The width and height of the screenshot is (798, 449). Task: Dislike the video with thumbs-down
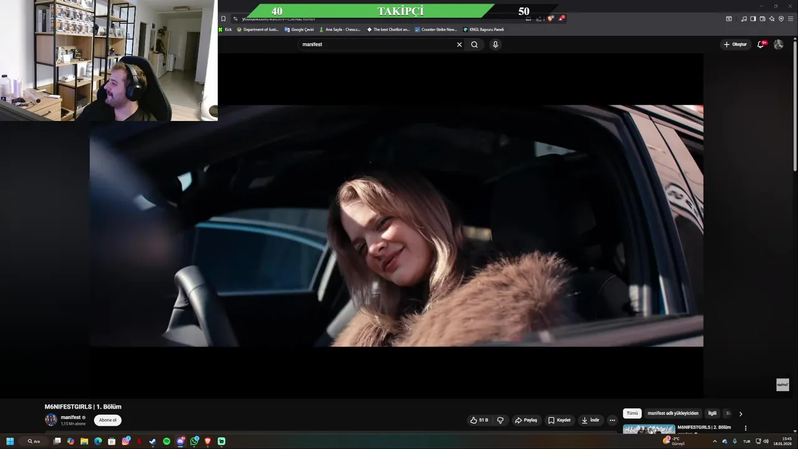pyautogui.click(x=500, y=420)
